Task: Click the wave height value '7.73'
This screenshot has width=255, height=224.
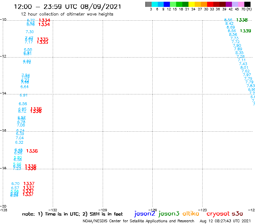Action: click(234, 38)
